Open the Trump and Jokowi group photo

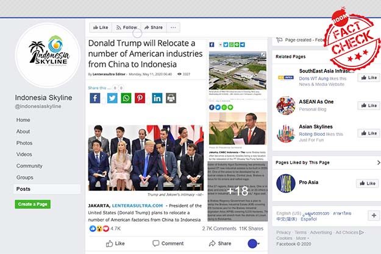pyautogui.click(x=146, y=158)
